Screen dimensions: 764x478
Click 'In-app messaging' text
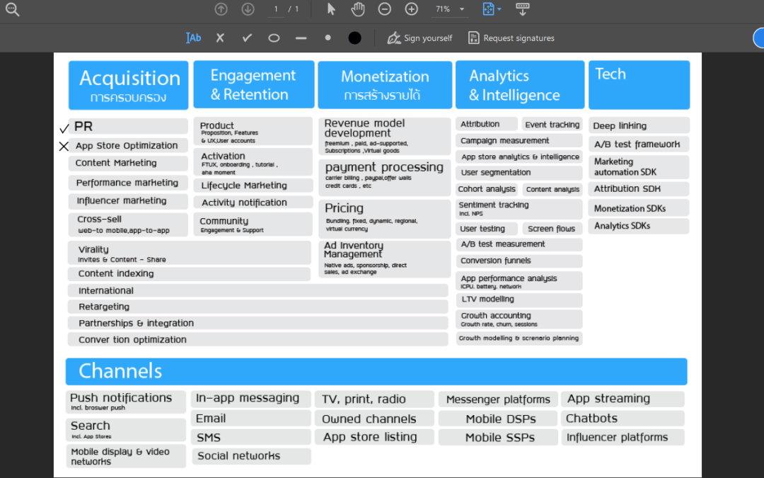248,398
